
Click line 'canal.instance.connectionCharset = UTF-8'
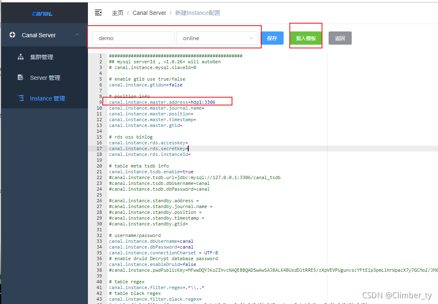tap(163, 253)
